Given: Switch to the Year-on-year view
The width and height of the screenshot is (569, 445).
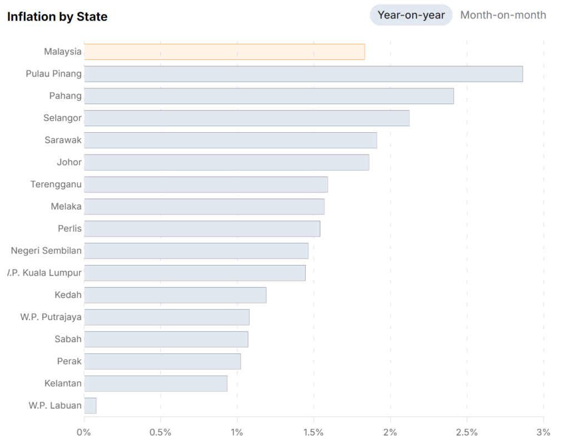Looking at the screenshot, I should click(411, 15).
